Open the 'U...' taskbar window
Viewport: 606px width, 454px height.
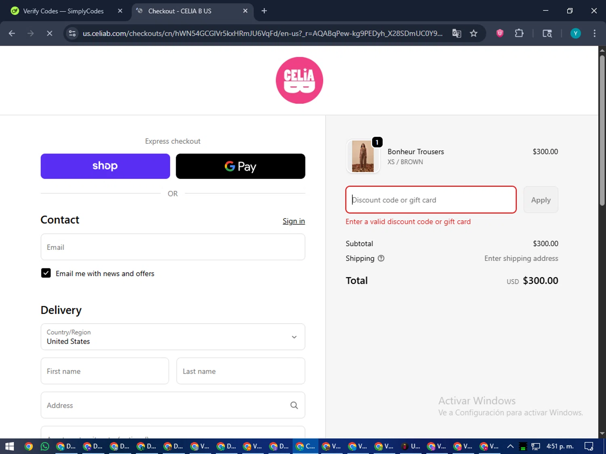(410, 446)
